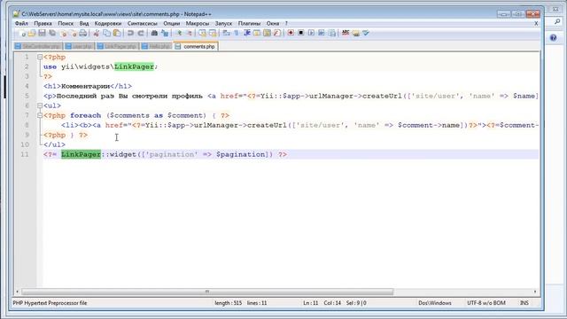
Task: Click the Zoom Out toolbar icon
Action: pos(189,34)
